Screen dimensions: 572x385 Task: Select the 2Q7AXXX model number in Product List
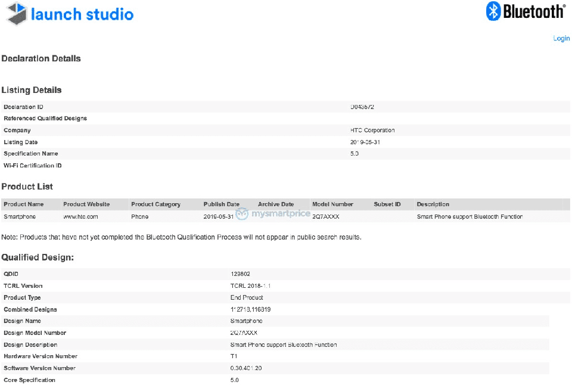[x=326, y=217]
